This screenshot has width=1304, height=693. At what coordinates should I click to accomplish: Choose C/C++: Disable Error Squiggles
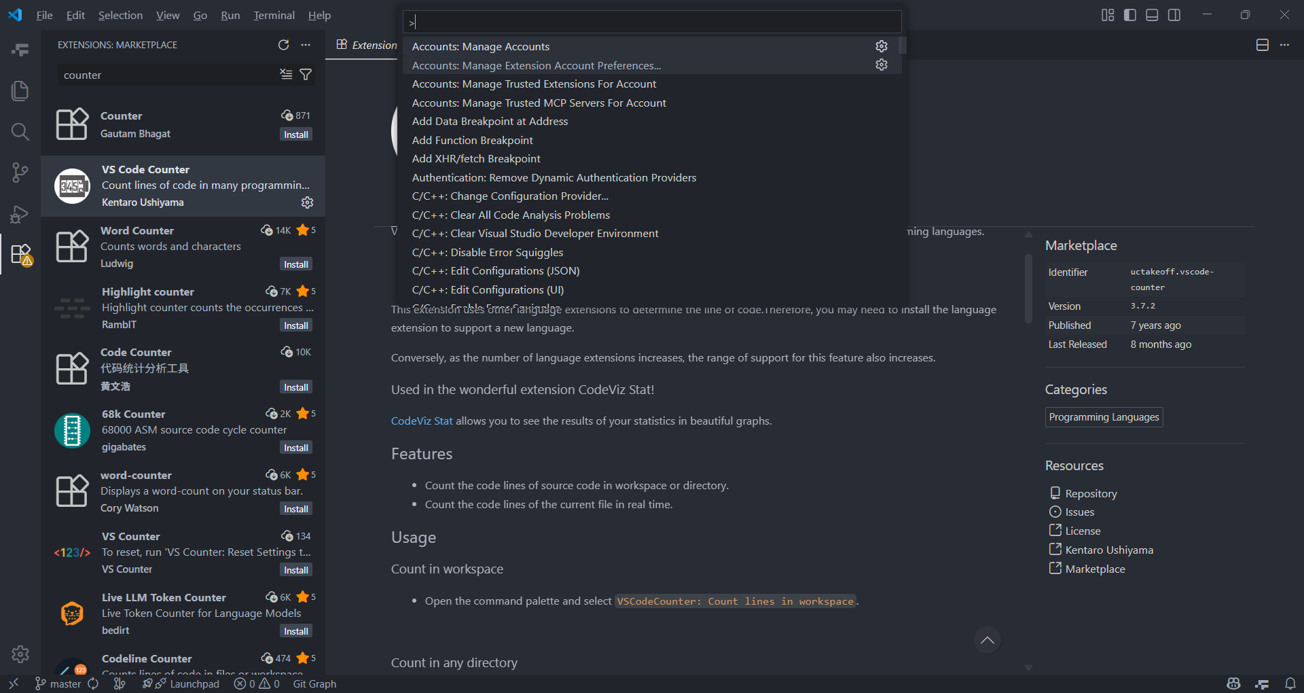[x=652, y=252]
